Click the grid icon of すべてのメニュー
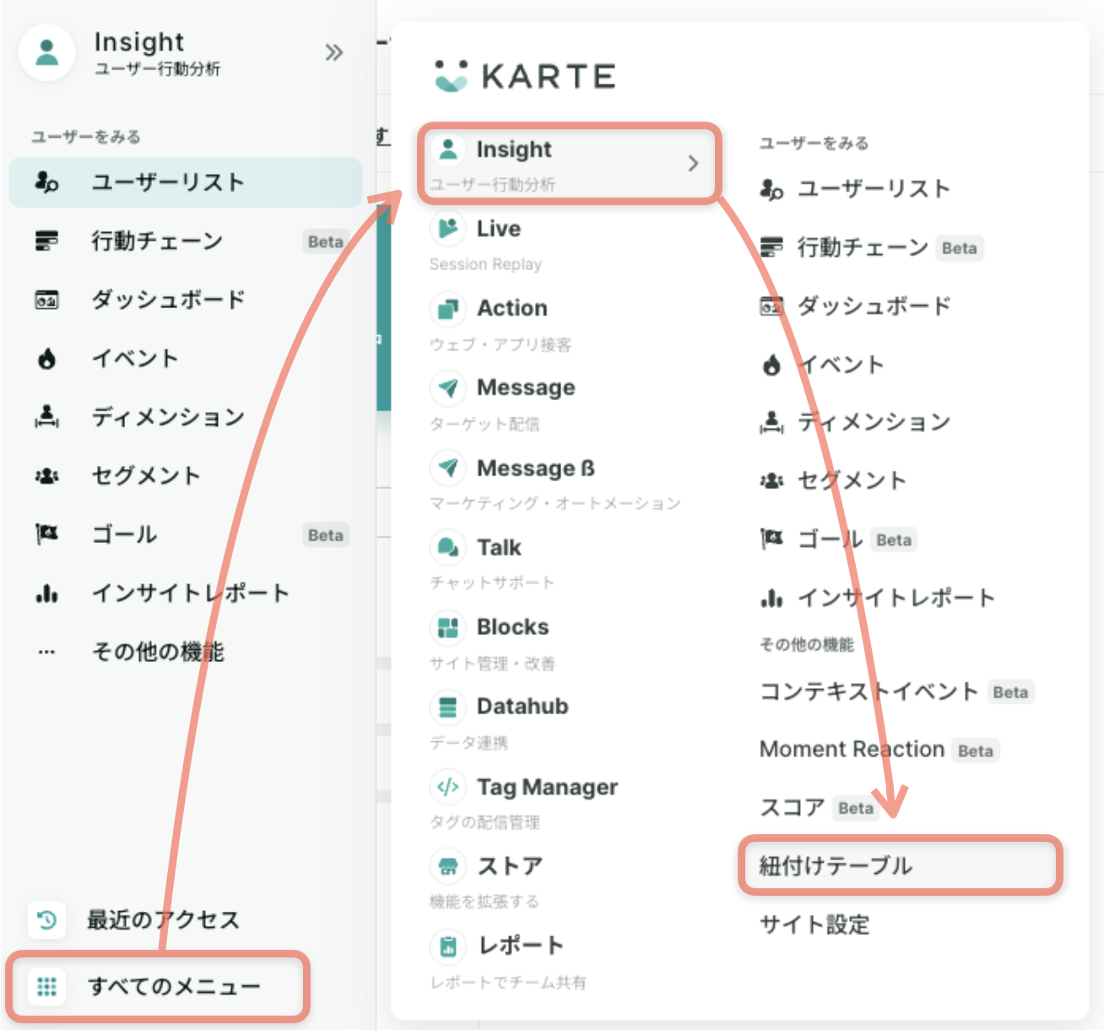The height and width of the screenshot is (1030, 1104). [x=47, y=986]
